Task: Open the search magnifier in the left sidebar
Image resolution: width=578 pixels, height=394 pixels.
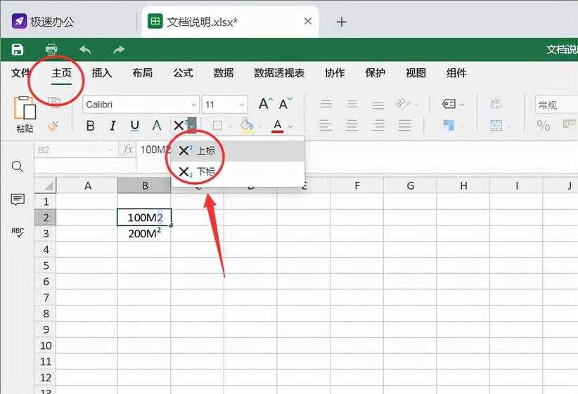Action: tap(18, 166)
